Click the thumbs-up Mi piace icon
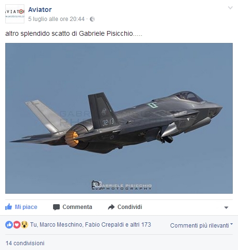 [9, 207]
